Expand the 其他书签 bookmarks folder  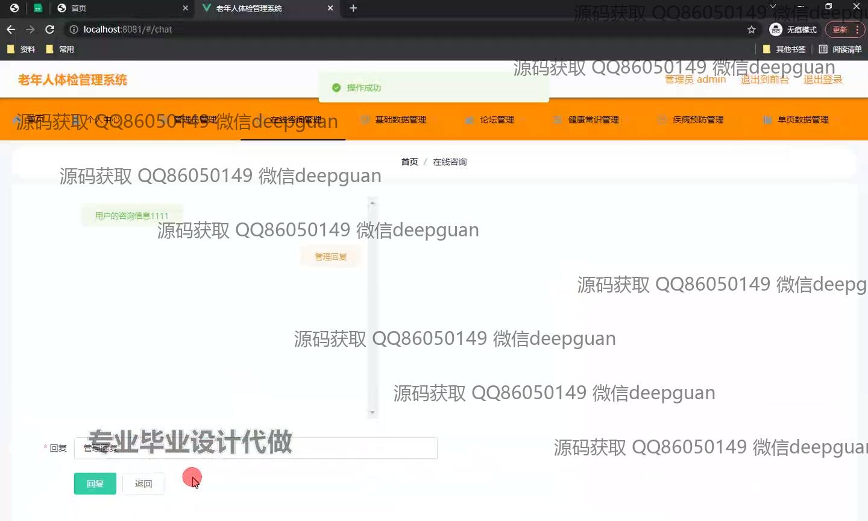point(784,49)
